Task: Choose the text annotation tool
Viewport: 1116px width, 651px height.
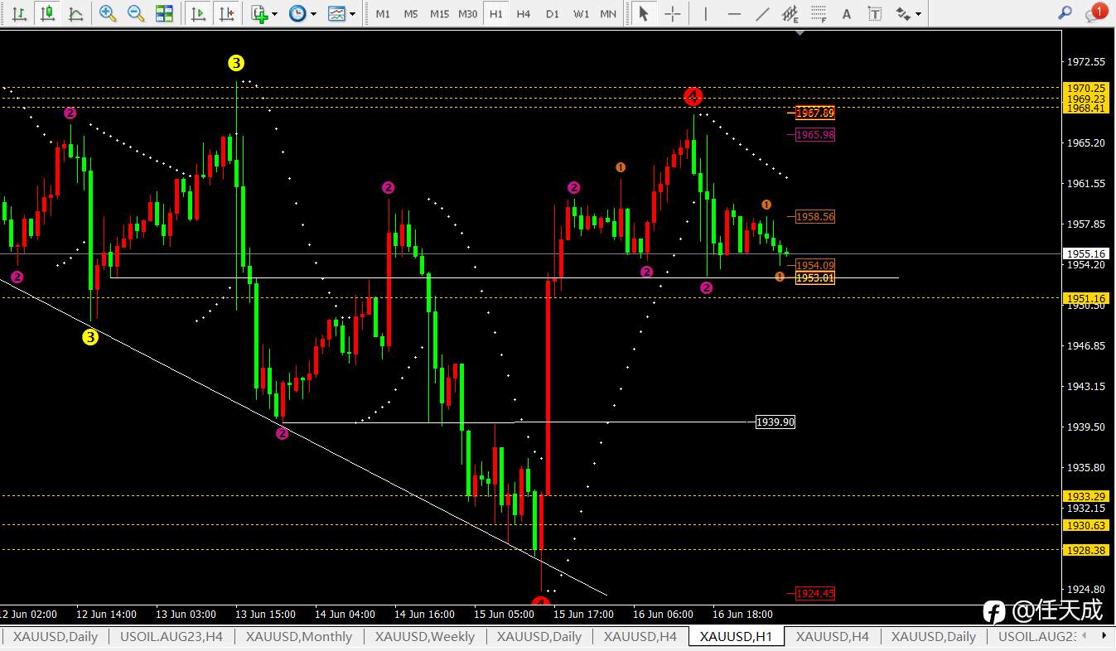Action: (846, 13)
